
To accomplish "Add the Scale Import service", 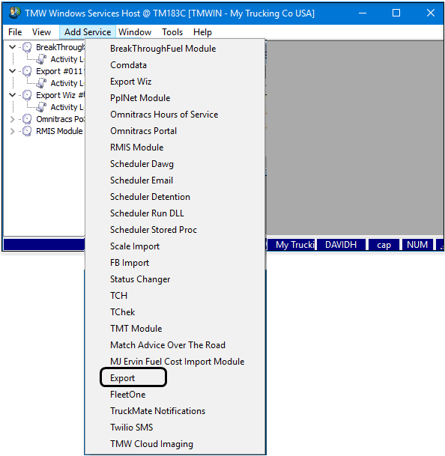I will click(x=175, y=246).
